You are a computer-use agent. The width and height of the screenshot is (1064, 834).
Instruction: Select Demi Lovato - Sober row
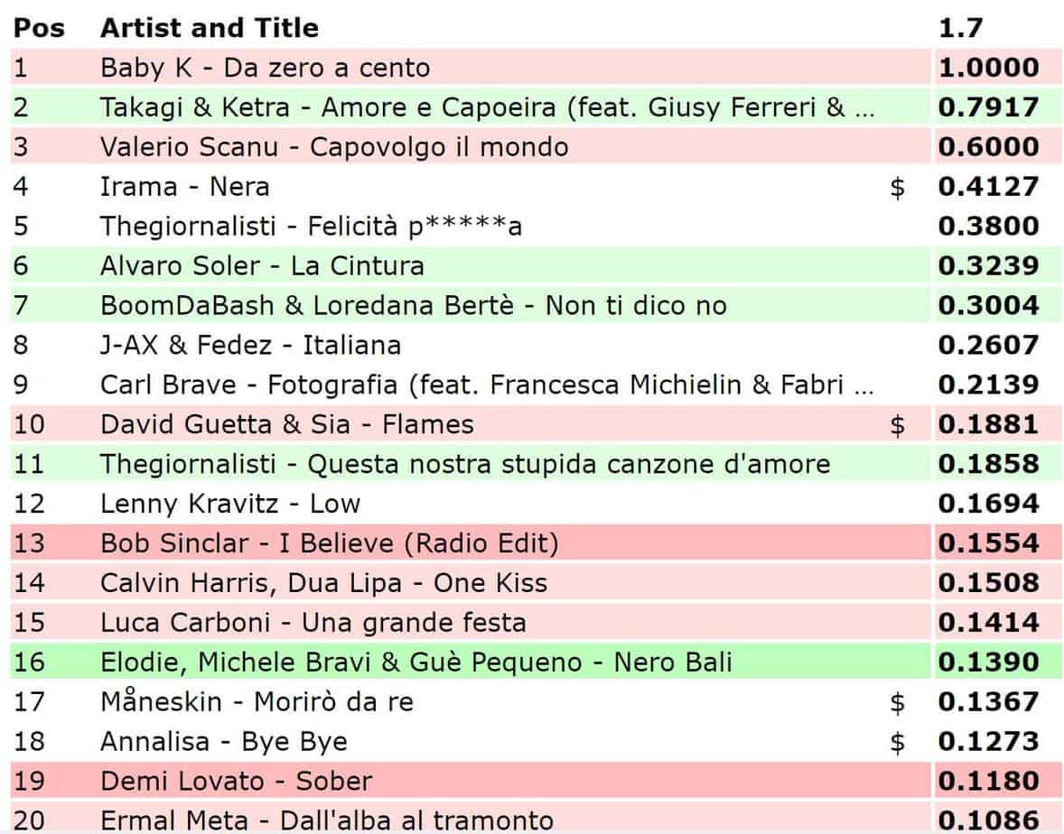click(x=237, y=782)
